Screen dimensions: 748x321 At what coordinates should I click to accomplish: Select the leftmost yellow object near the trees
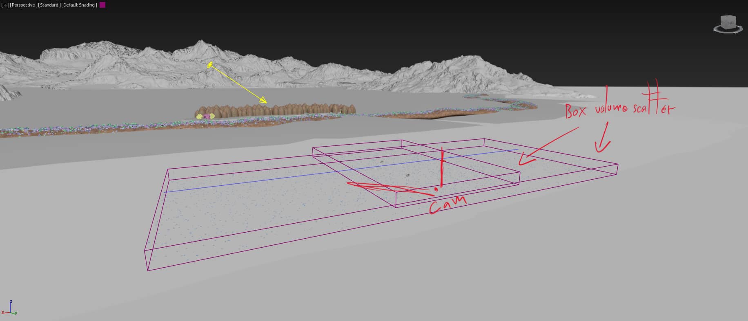tap(199, 117)
